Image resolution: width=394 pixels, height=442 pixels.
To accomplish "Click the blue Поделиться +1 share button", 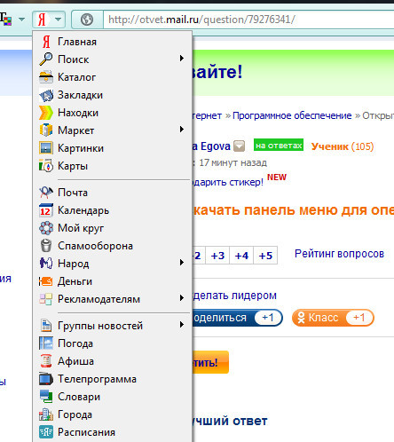I will pyautogui.click(x=238, y=318).
